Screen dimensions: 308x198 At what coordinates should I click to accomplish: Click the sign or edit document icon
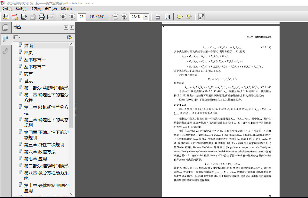(x=24, y=17)
